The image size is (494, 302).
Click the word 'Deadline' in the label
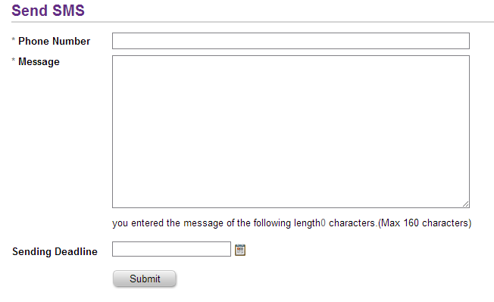76,251
